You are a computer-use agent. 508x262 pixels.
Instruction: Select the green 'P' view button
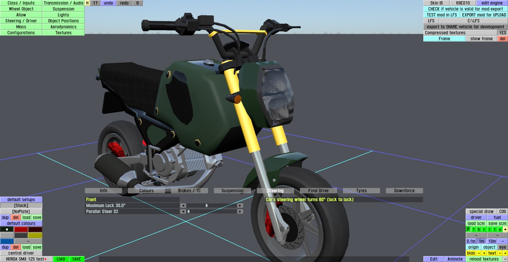[x=468, y=229]
